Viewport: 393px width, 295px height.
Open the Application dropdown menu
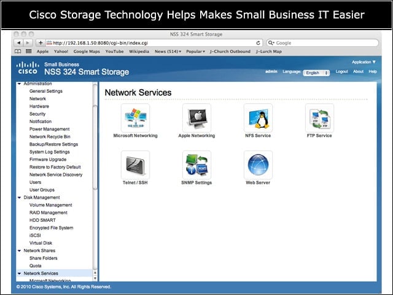click(x=364, y=62)
